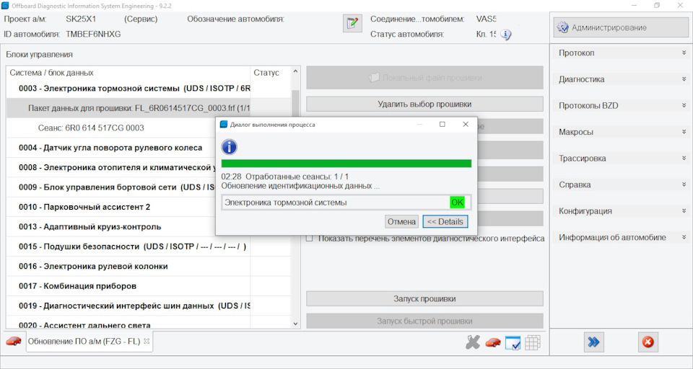Expand the Диагностика section

[622, 79]
